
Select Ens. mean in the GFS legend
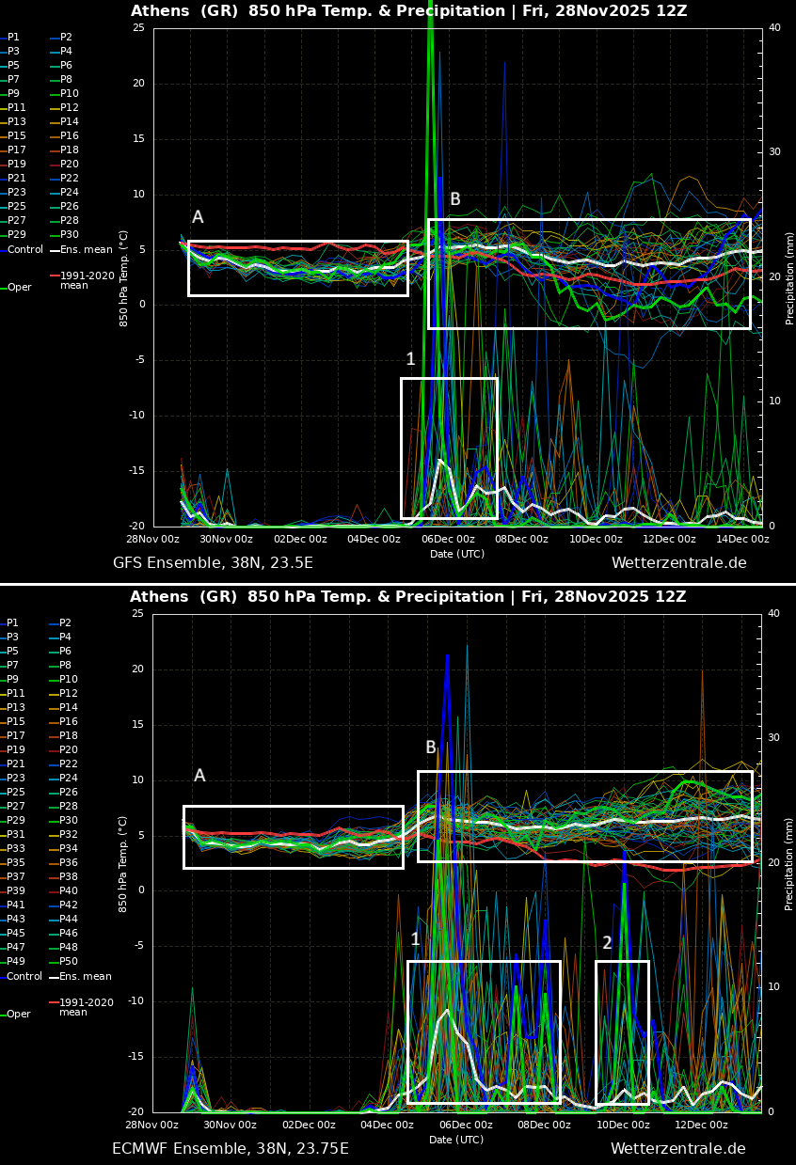pyautogui.click(x=86, y=250)
